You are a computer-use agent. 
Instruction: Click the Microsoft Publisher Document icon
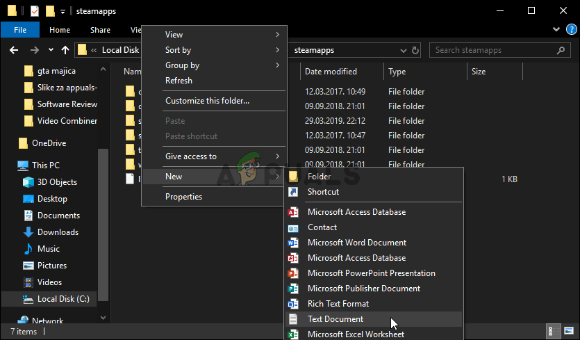(x=293, y=289)
